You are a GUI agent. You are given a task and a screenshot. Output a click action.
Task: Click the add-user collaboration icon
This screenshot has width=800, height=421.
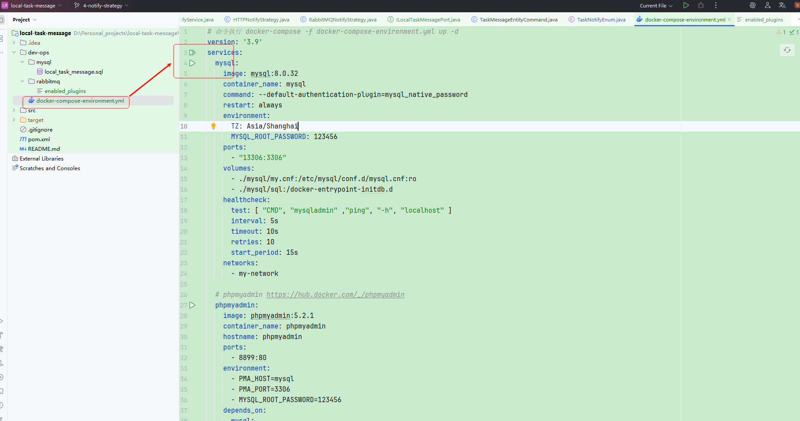768,5
